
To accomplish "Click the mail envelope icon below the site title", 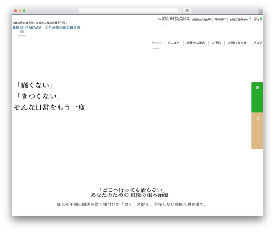I will 22,32.
